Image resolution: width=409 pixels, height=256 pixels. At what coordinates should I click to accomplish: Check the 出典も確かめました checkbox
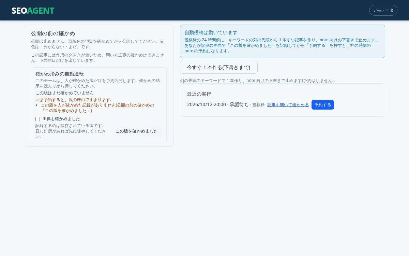(38, 119)
